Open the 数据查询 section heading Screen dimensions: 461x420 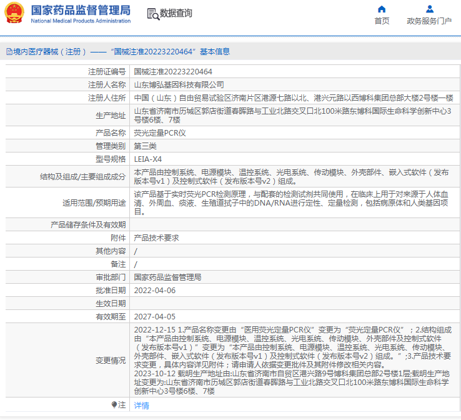176,13
